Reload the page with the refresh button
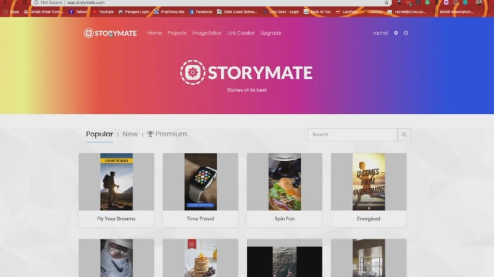 (25, 2)
